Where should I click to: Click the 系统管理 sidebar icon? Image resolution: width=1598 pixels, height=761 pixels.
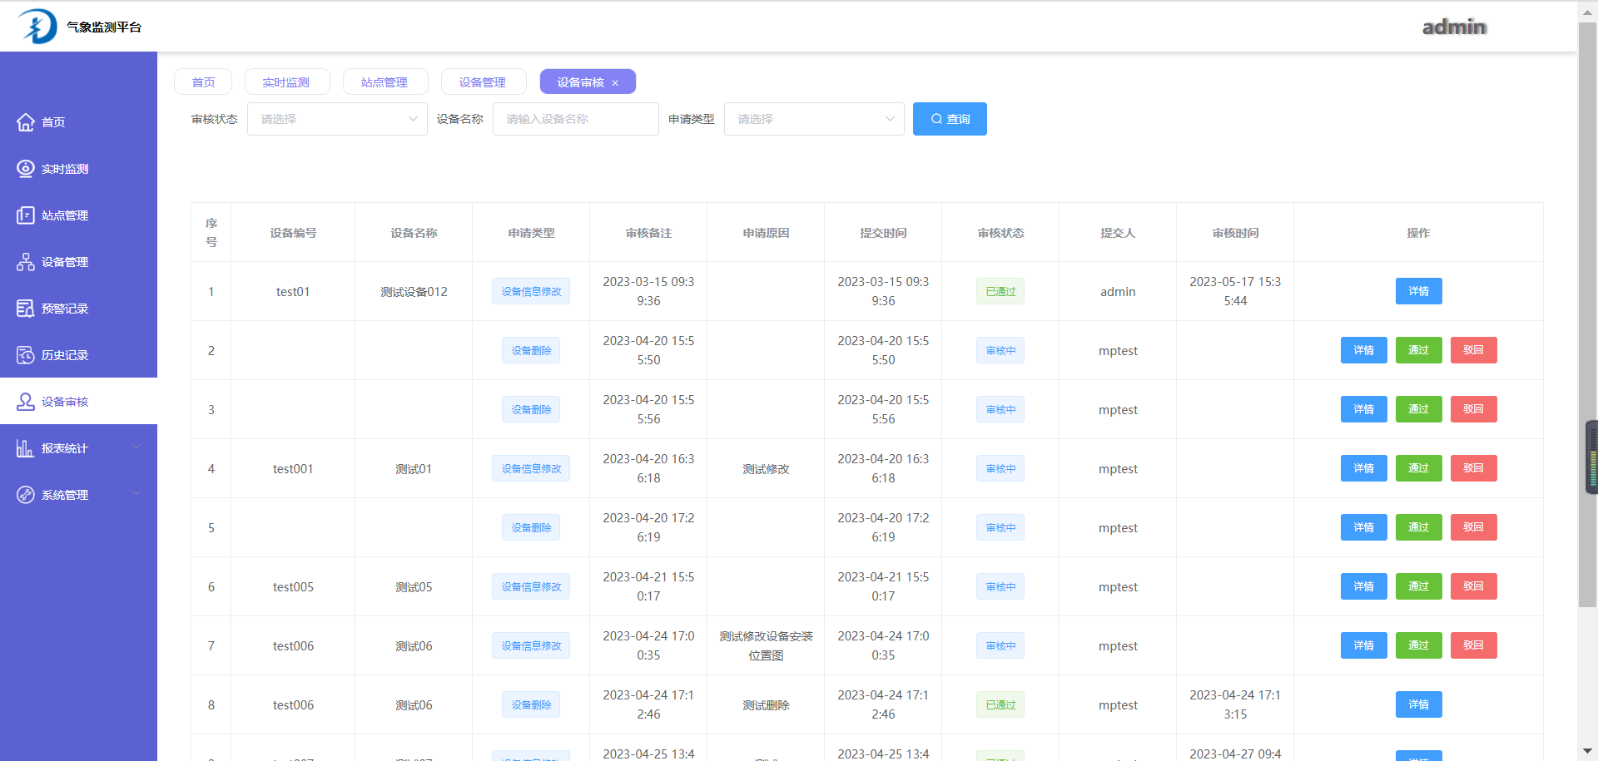tap(26, 495)
